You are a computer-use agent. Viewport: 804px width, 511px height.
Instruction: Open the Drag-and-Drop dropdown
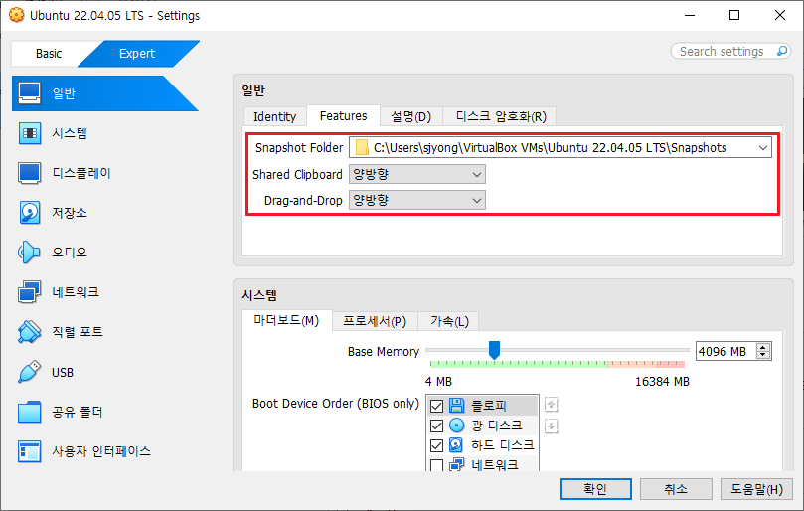[416, 200]
